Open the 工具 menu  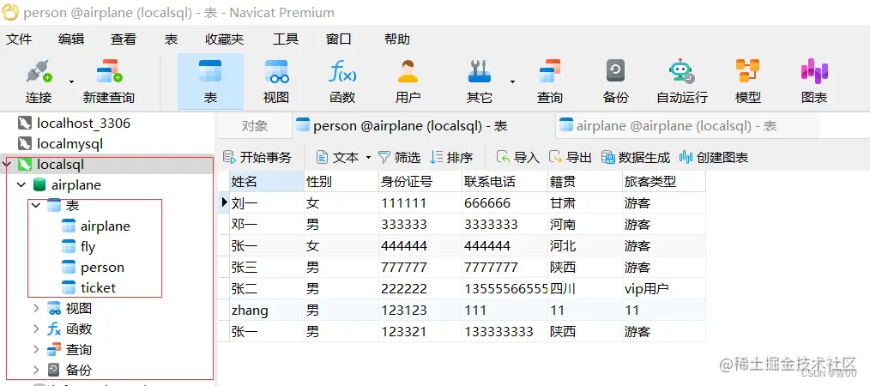click(286, 39)
